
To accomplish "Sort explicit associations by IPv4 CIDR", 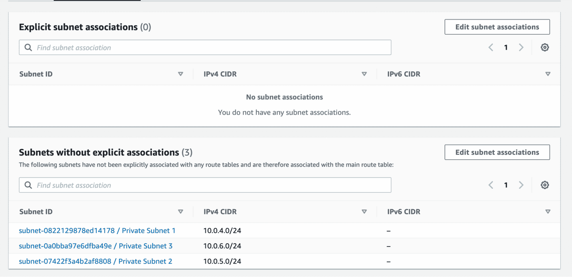I will click(364, 74).
